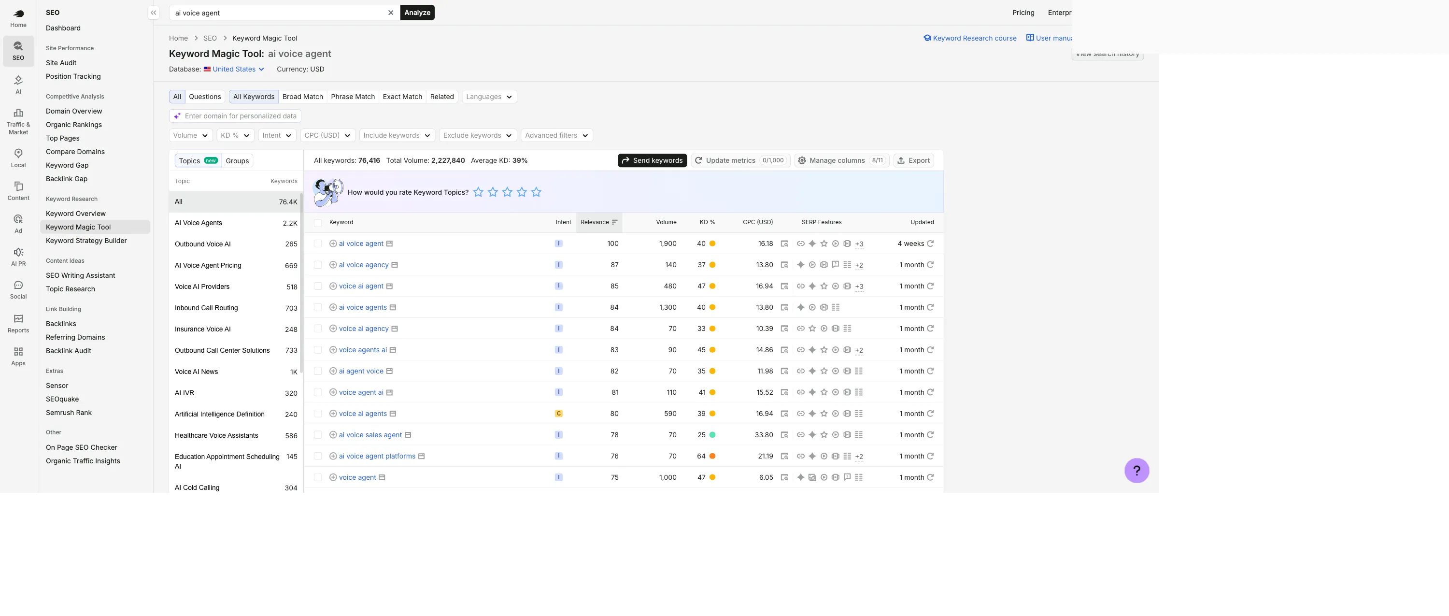Screen dimensions: 1449x616
Task: Switch to the Groups tab
Action: pos(237,161)
